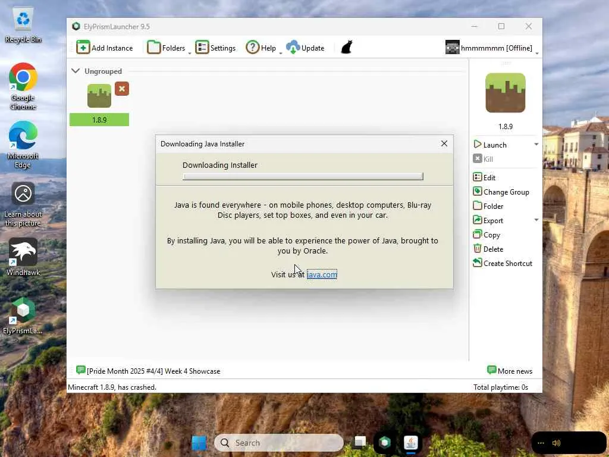Click the 'Minecraft 1.8.9, has crashed.' status text
This screenshot has height=457, width=609.
pos(112,387)
